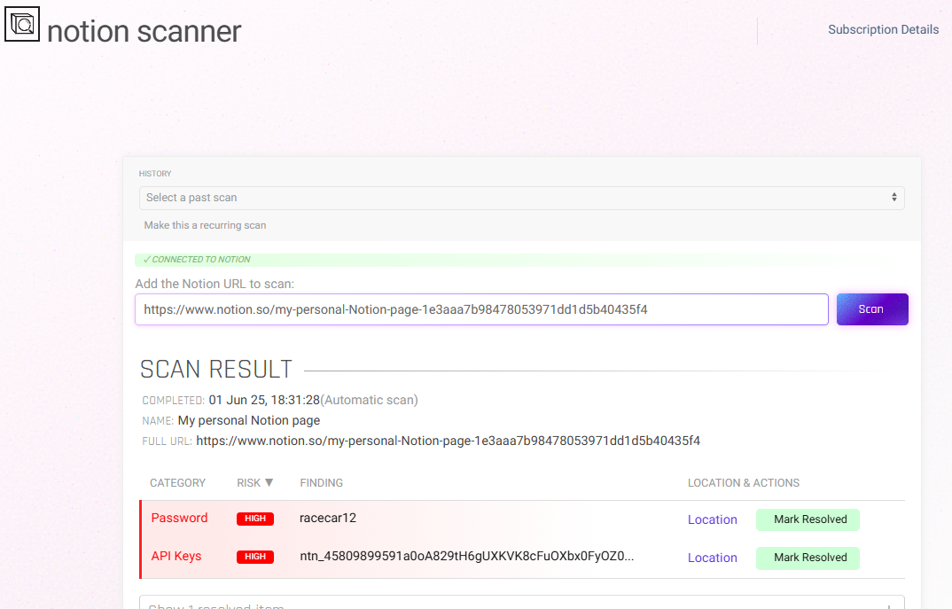Screen dimensions: 952x609
Task: Click the HIGH badge on Password row
Action: point(255,519)
